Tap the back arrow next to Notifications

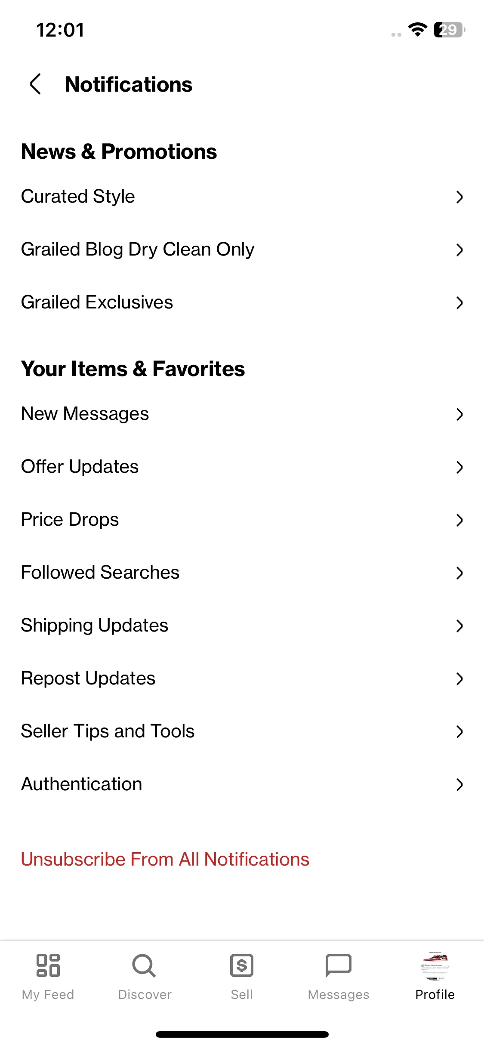[35, 84]
